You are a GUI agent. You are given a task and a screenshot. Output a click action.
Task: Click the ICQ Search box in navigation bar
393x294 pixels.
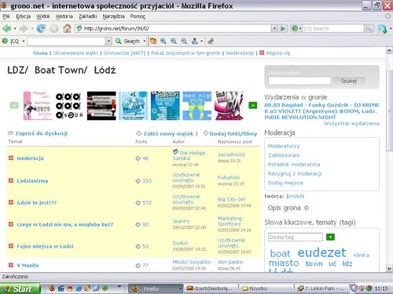[x=333, y=28]
